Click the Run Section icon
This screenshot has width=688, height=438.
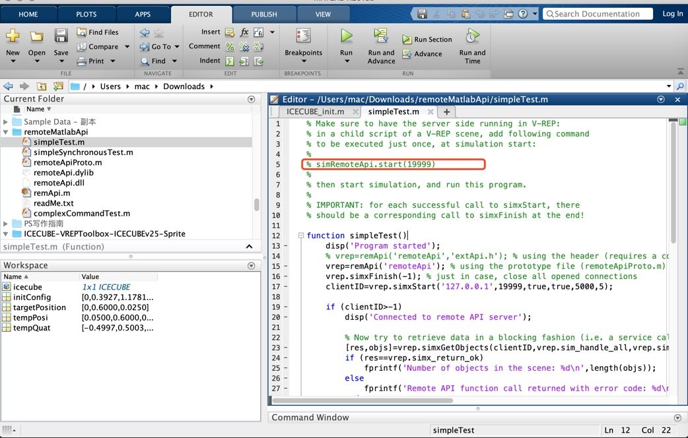tap(406, 39)
